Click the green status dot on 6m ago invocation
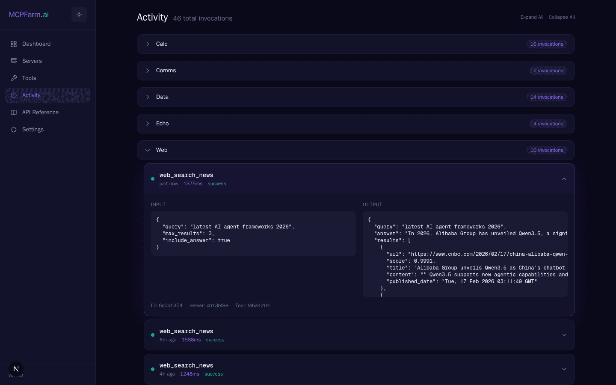Image resolution: width=616 pixels, height=385 pixels. click(153, 335)
